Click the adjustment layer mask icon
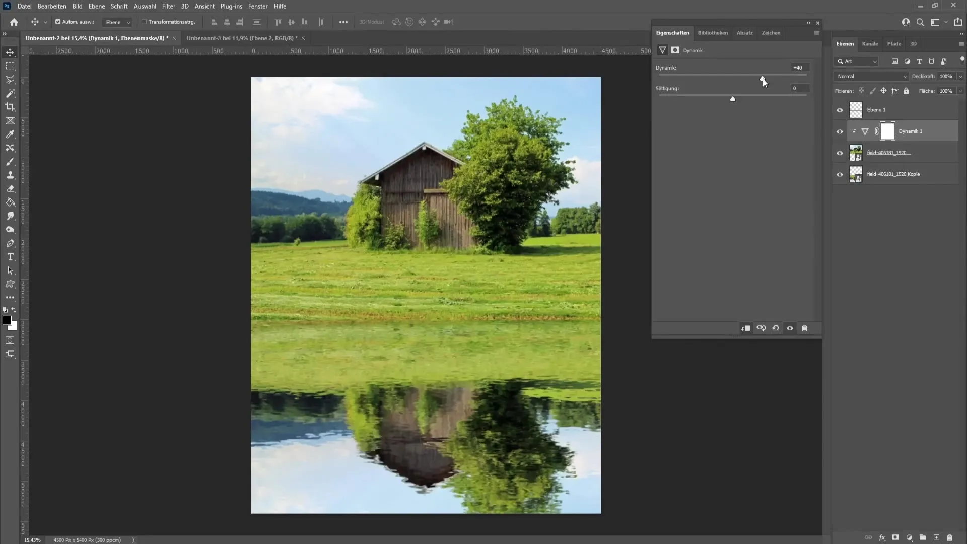This screenshot has width=967, height=544. click(887, 131)
